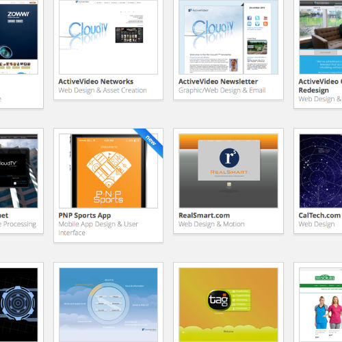The height and width of the screenshot is (342, 342).
Task: Open the blue gear emblem thumbnail
Action: coord(18,305)
